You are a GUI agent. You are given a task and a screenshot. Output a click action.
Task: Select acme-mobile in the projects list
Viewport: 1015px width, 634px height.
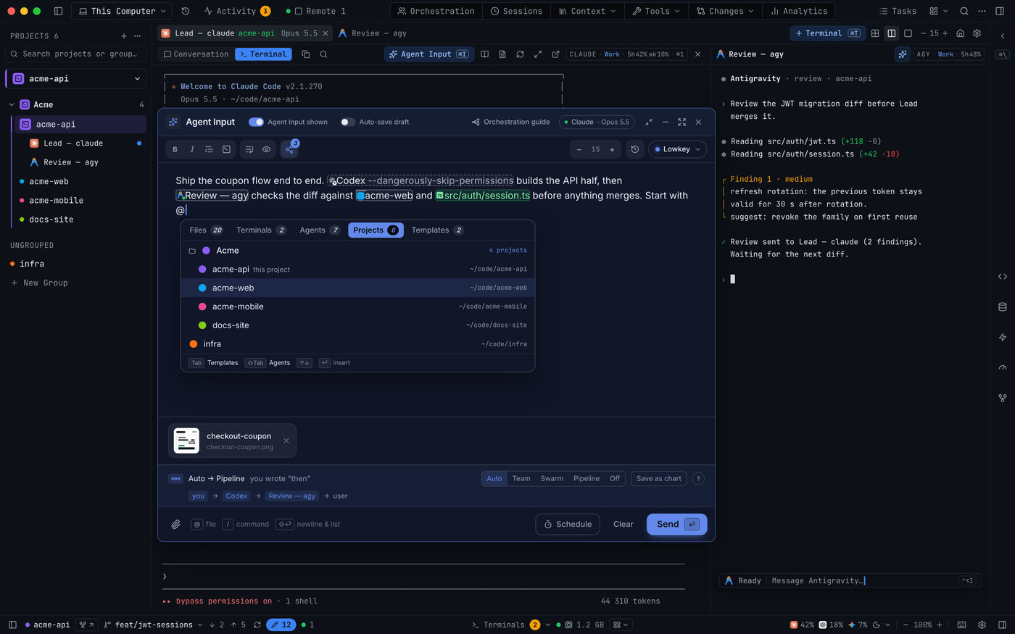(x=357, y=306)
